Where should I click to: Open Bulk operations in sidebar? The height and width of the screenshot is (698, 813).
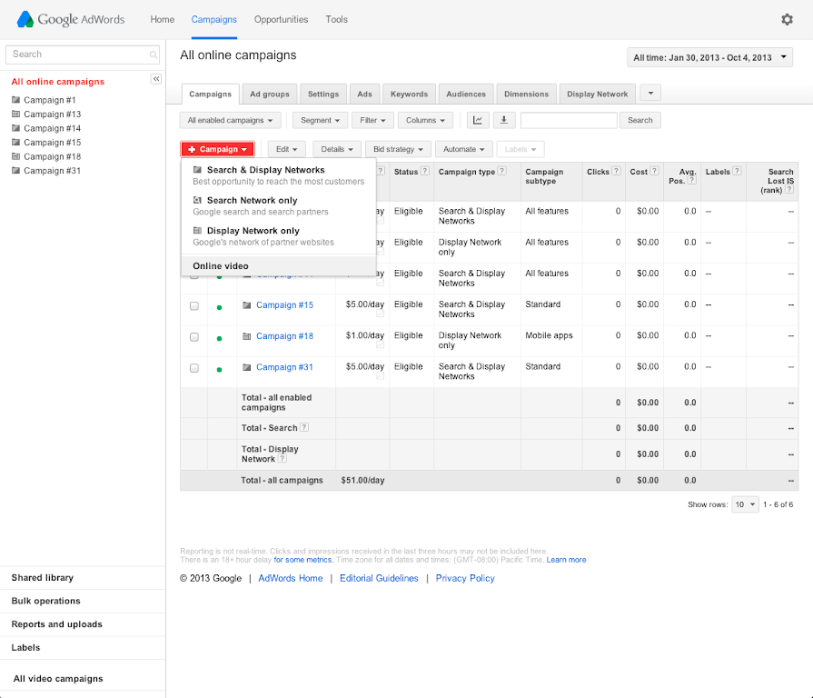45,601
